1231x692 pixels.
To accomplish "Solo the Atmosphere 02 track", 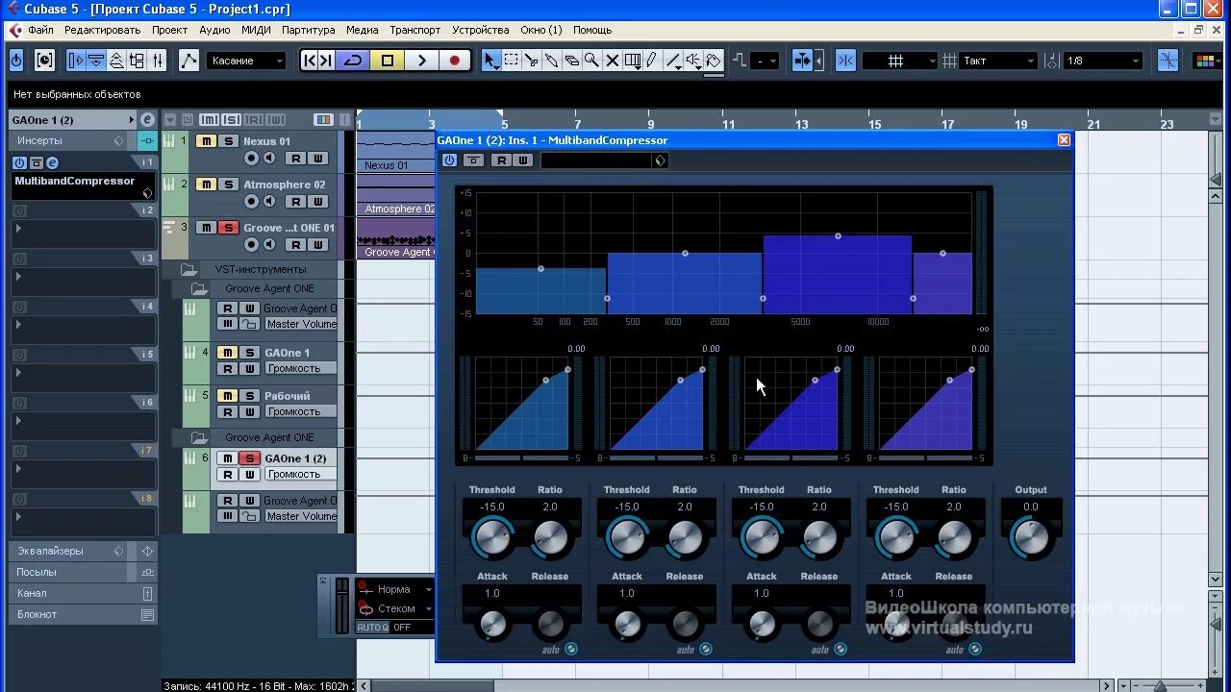I will (x=228, y=185).
